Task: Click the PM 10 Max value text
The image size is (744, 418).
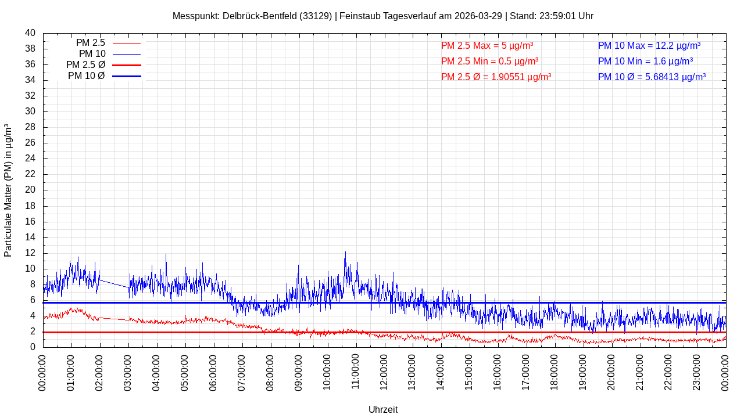Action: coord(649,46)
